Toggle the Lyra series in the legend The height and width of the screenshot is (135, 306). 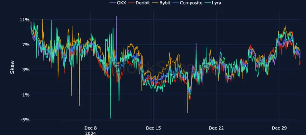click(x=213, y=3)
